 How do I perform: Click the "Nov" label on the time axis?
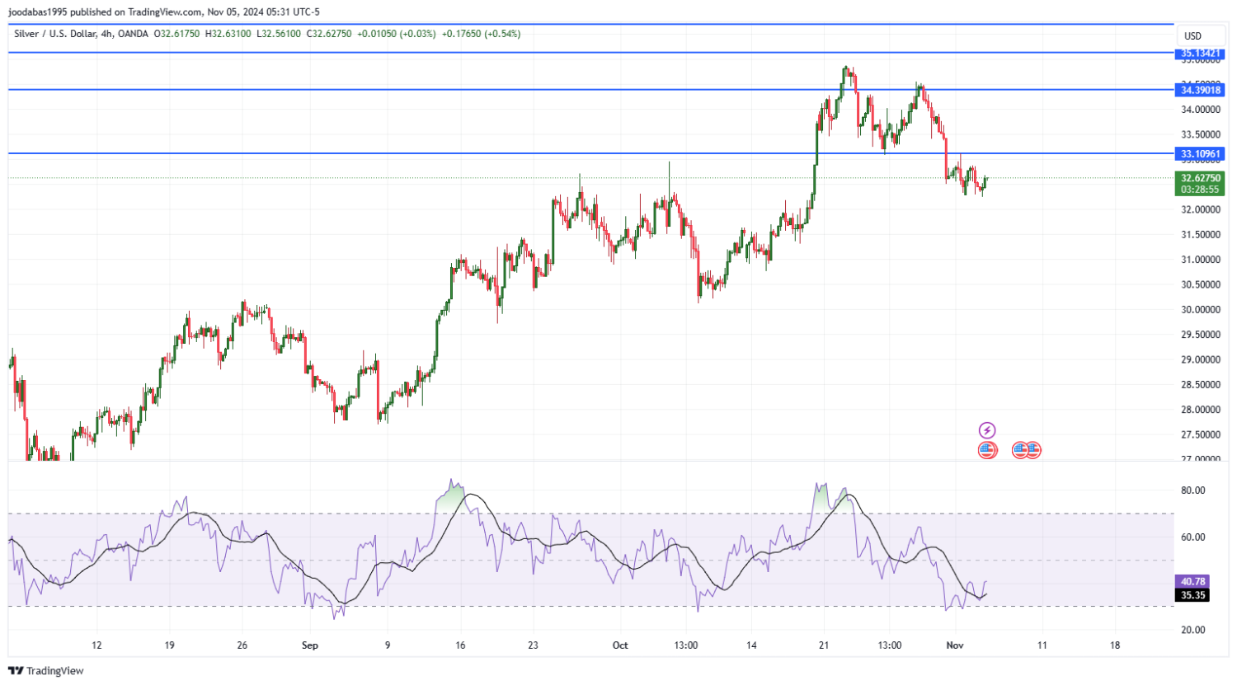954,645
